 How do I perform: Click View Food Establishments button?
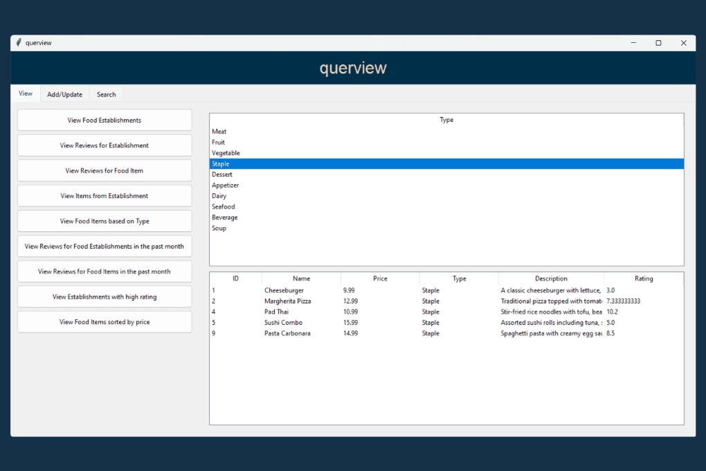pyautogui.click(x=105, y=120)
